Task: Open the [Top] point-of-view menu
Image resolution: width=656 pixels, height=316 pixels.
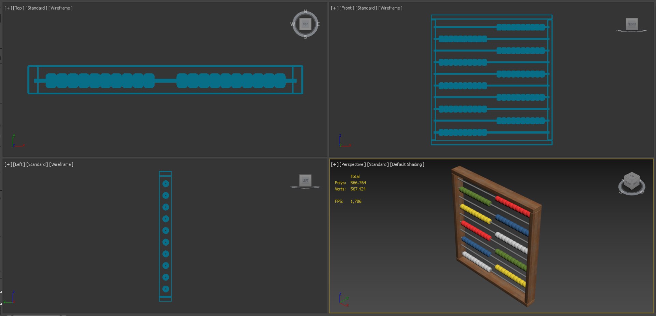Action: [18, 8]
